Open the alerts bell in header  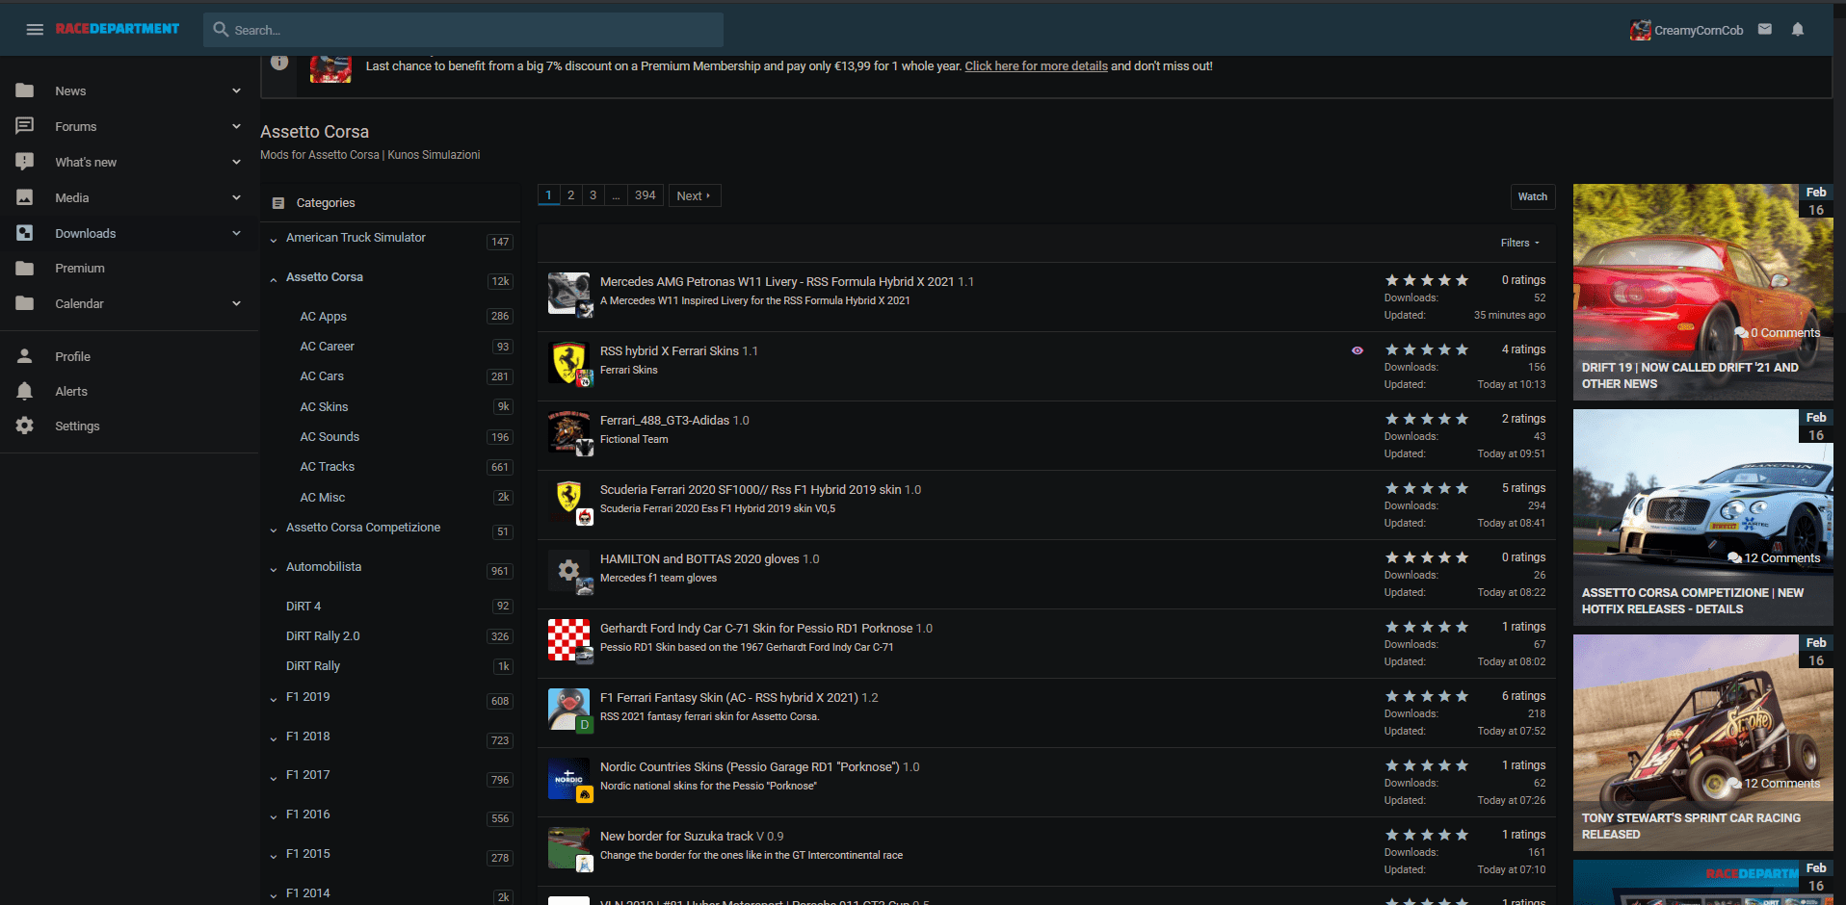pos(1798,30)
